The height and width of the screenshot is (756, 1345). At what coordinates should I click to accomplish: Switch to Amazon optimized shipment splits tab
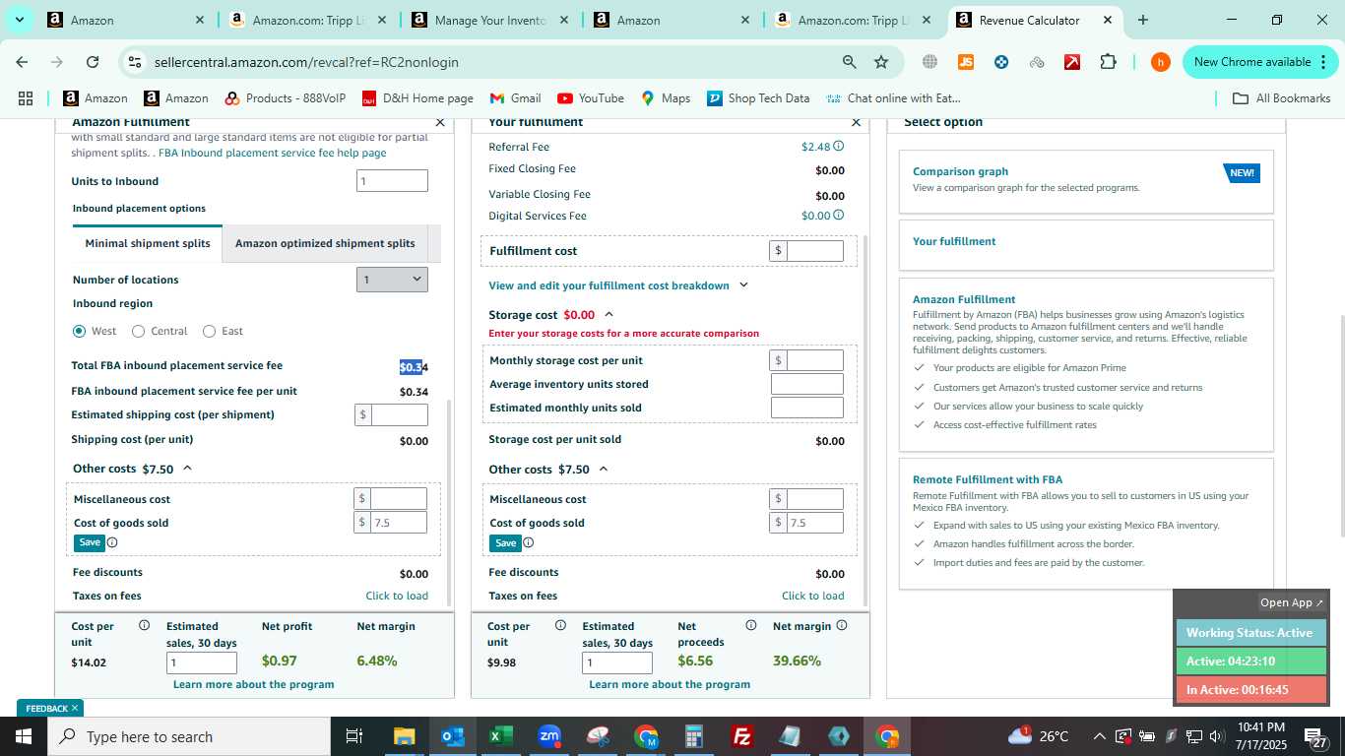pyautogui.click(x=325, y=243)
